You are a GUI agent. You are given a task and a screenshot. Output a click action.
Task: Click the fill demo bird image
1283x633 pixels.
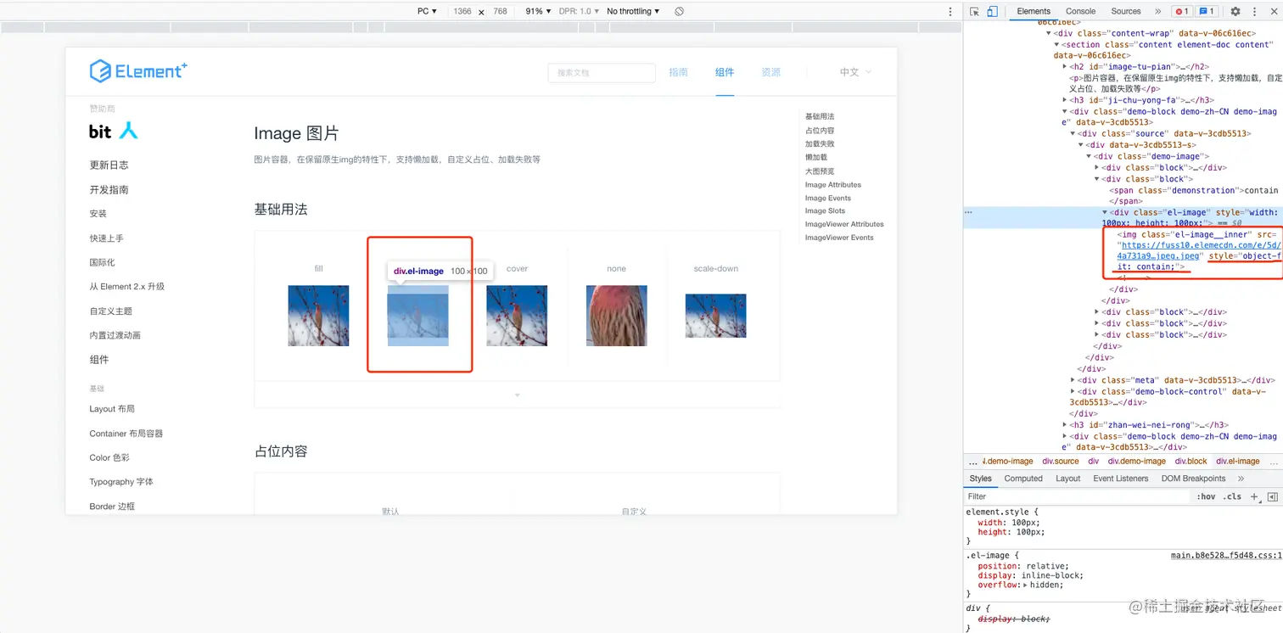pos(318,316)
